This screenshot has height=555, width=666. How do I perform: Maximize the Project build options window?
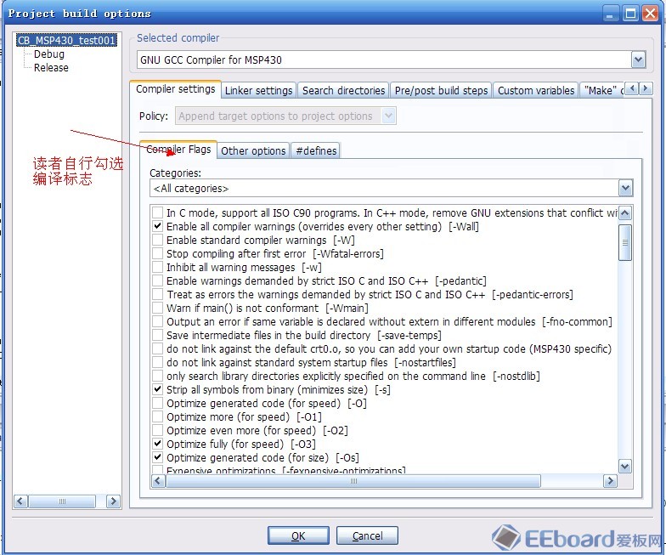point(630,13)
